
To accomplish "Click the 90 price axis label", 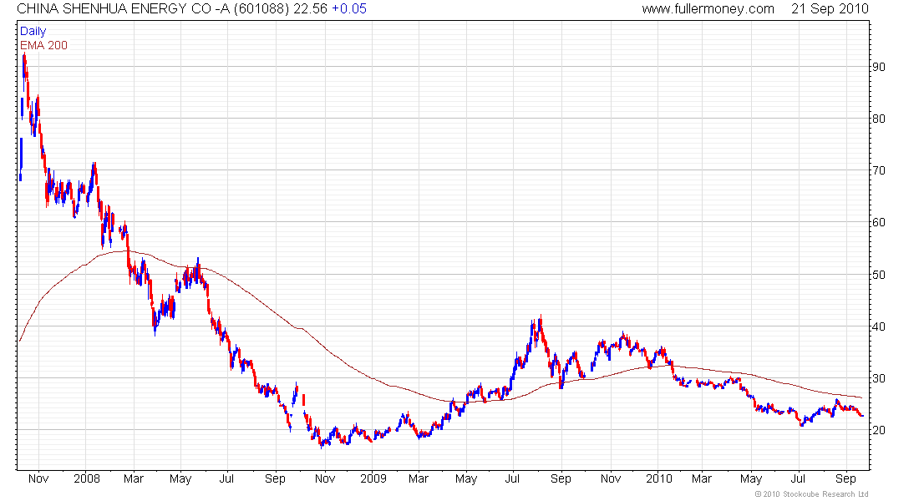I will (x=879, y=67).
